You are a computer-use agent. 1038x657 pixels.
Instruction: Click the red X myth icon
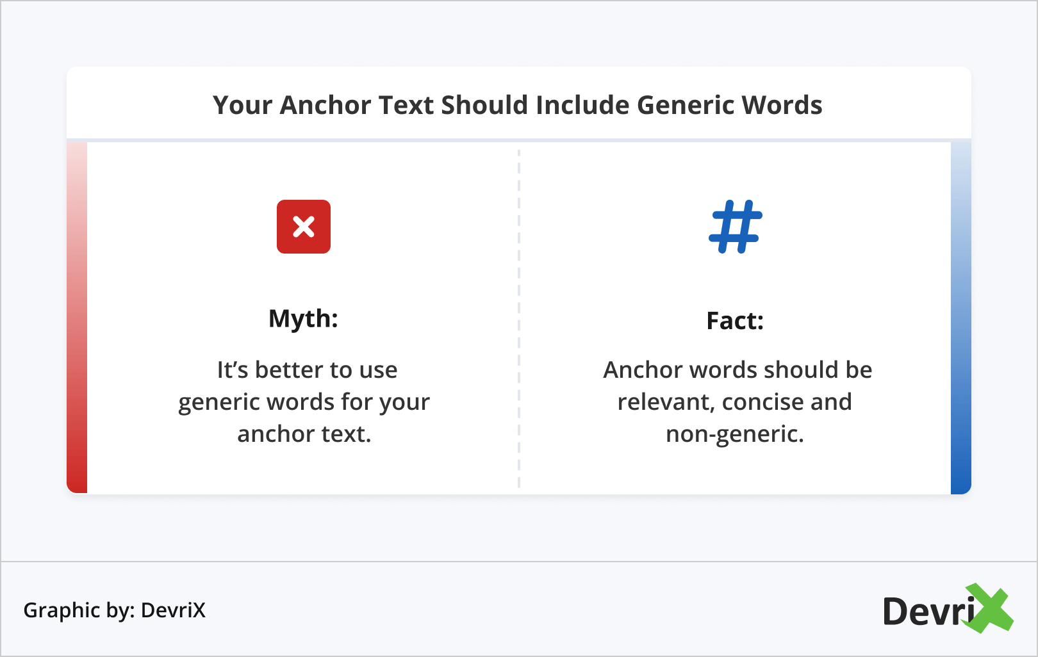(x=303, y=227)
